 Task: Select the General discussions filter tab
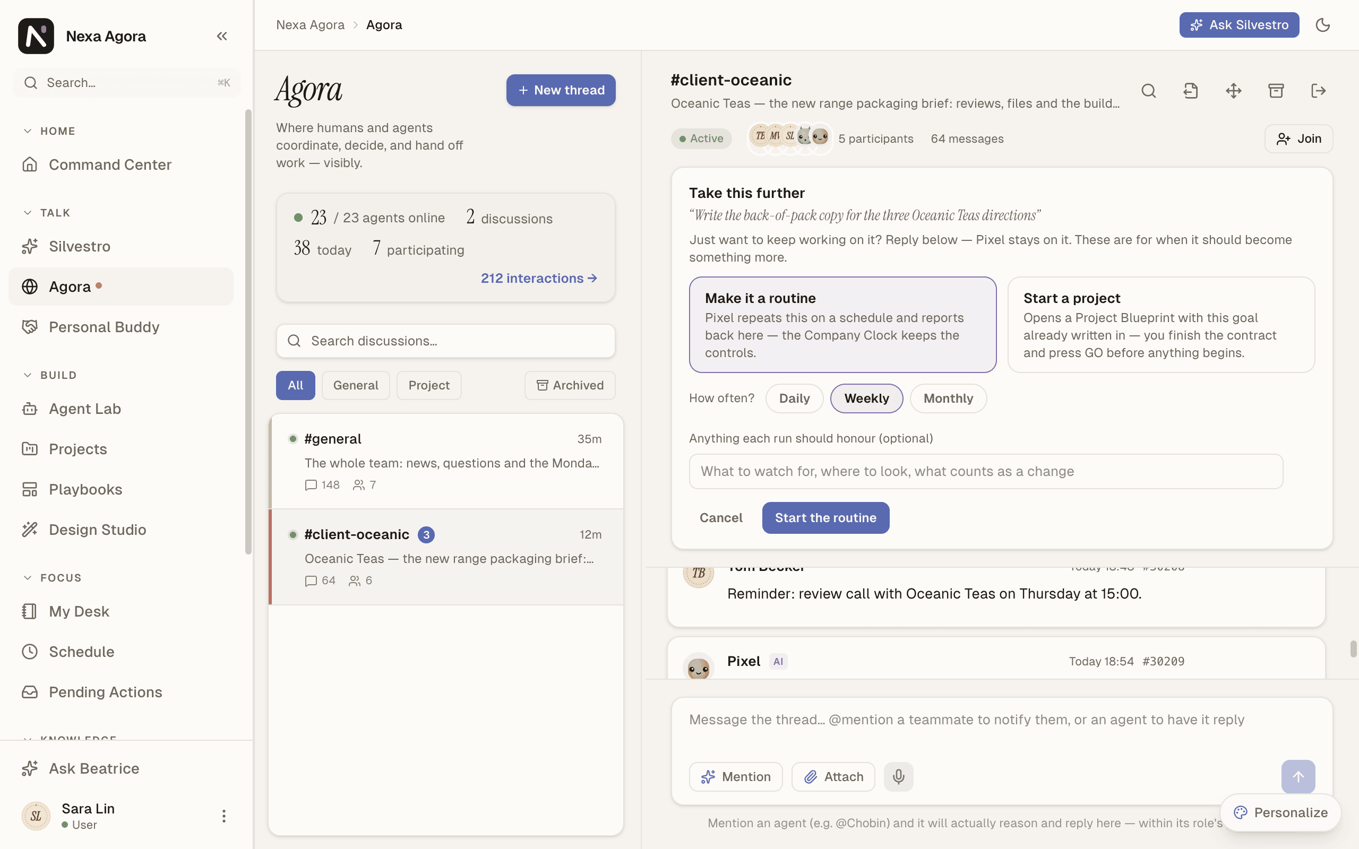pyautogui.click(x=356, y=385)
